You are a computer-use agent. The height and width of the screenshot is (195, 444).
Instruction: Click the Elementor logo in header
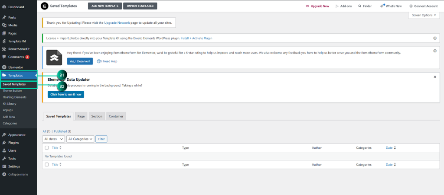point(45,6)
